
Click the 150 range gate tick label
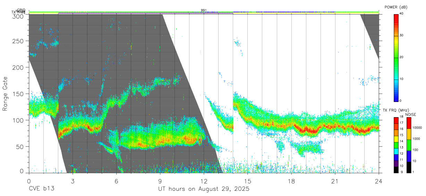(x=18, y=94)
